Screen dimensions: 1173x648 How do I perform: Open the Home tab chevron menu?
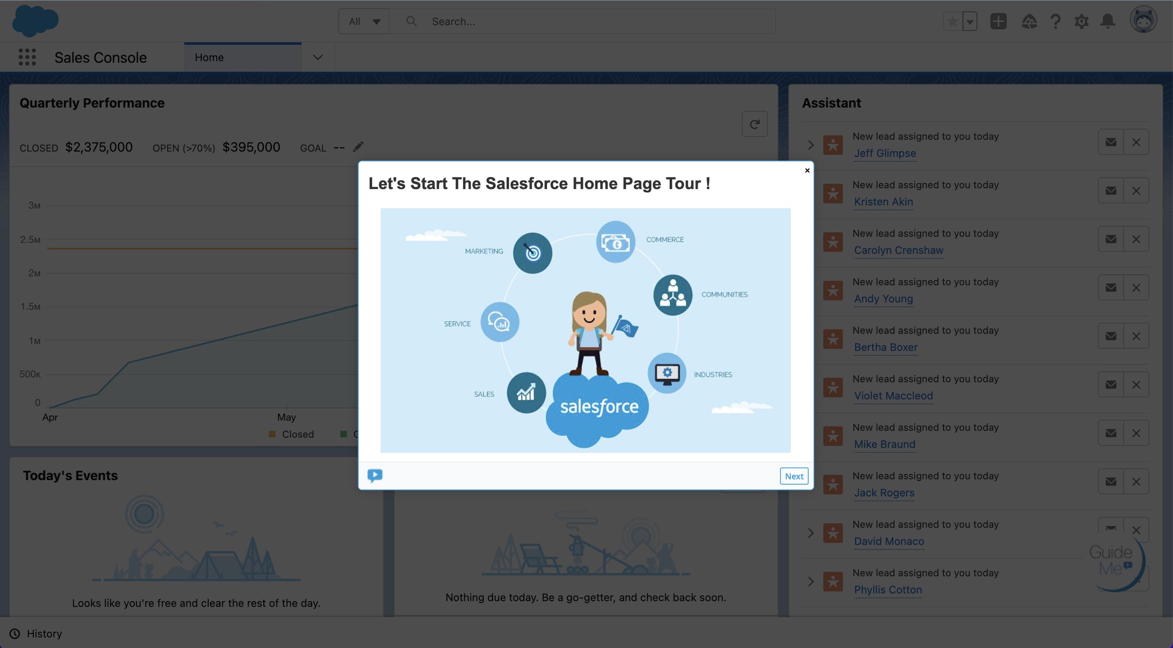(x=317, y=57)
